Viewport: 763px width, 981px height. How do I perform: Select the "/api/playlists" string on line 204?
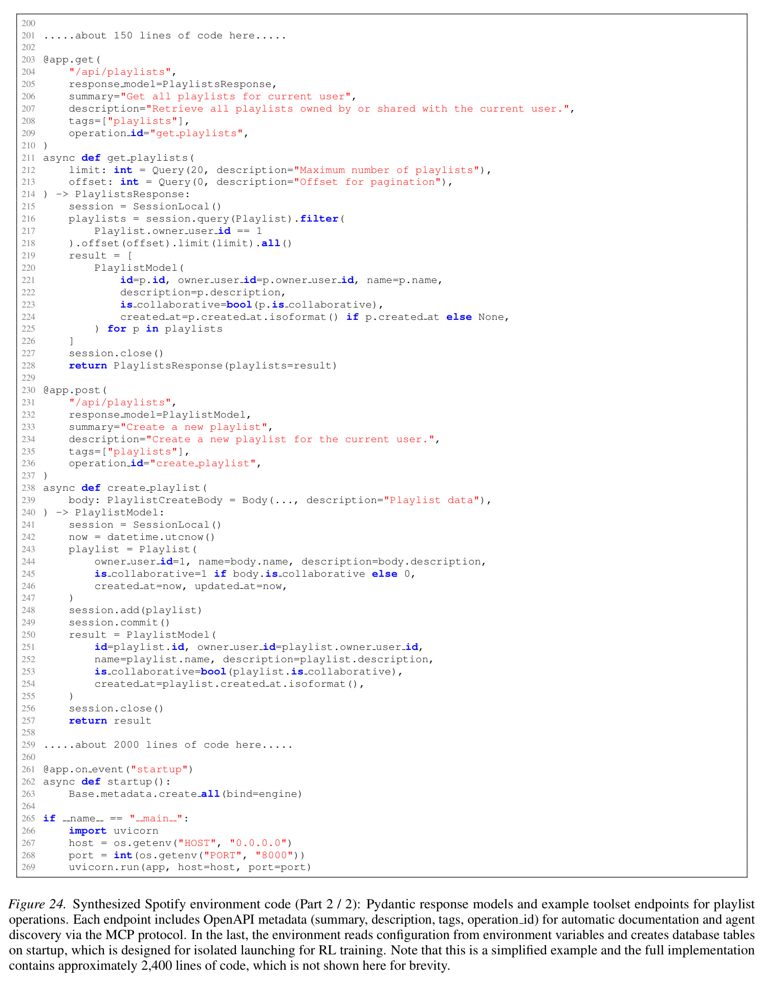[123, 72]
